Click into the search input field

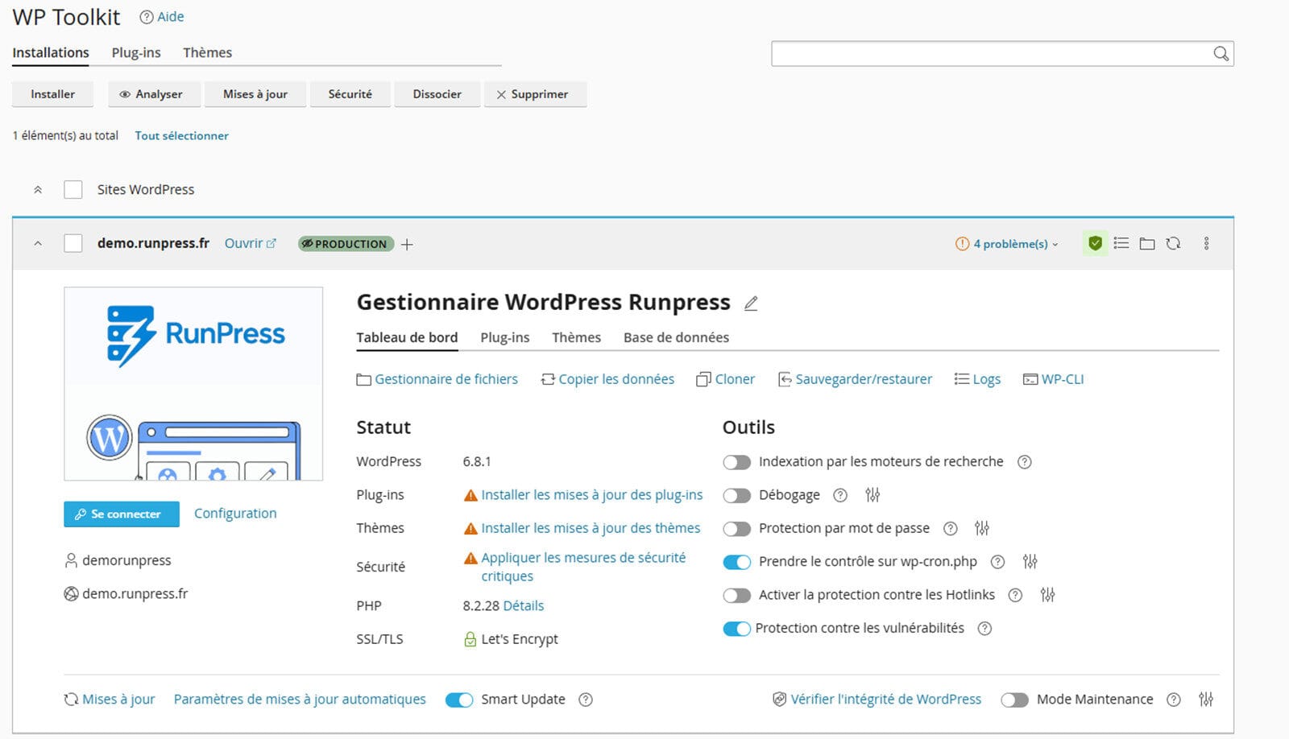click(x=991, y=54)
